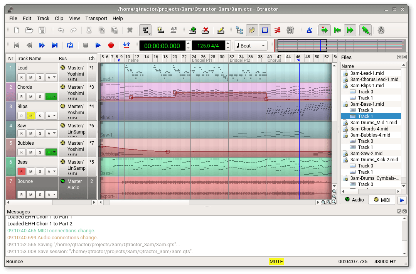The image size is (416, 274).
Task: Open a session file with folder icon
Action: (29, 30)
